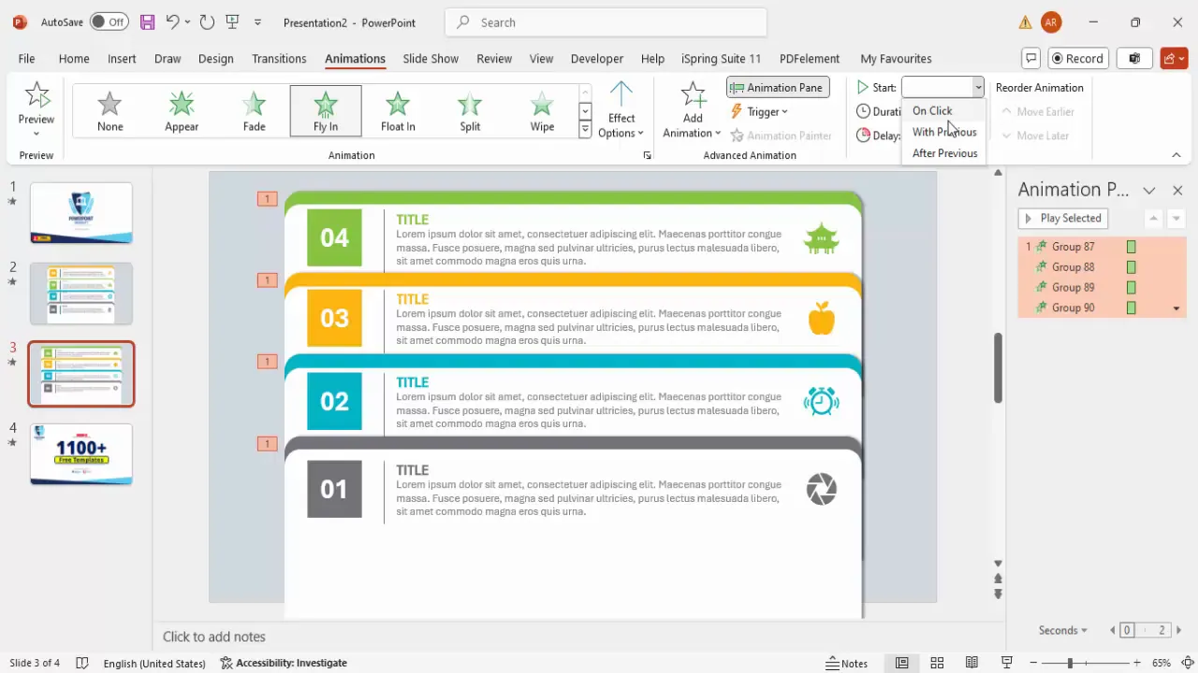Screen dimensions: 1198x673
Task: Click the Present in Teams icon
Action: 1134,58
